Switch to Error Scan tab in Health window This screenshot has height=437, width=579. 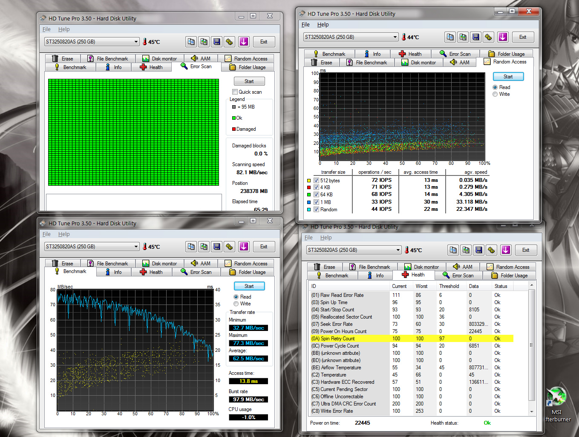[x=458, y=276]
